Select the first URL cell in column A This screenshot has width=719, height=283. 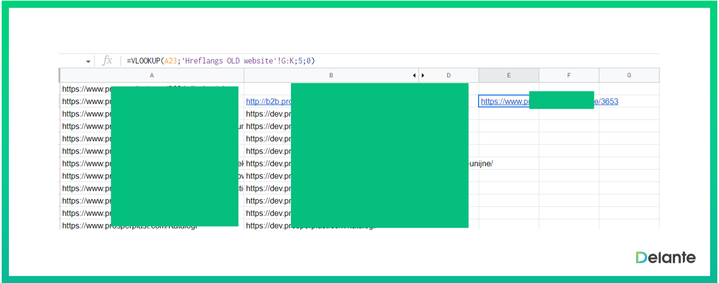86,89
